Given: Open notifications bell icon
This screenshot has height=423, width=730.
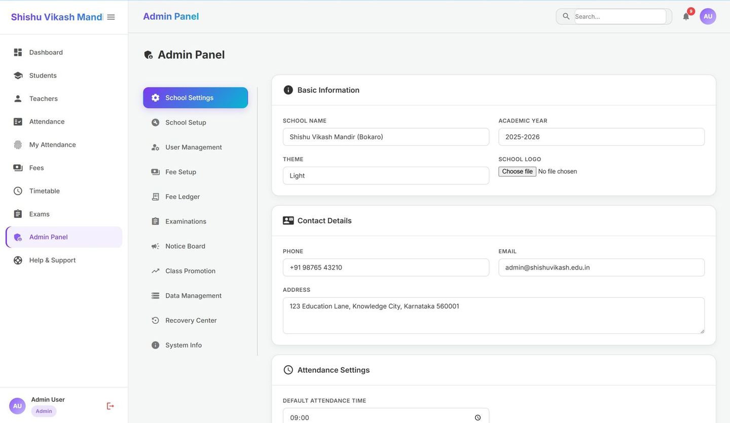Looking at the screenshot, I should click(686, 16).
